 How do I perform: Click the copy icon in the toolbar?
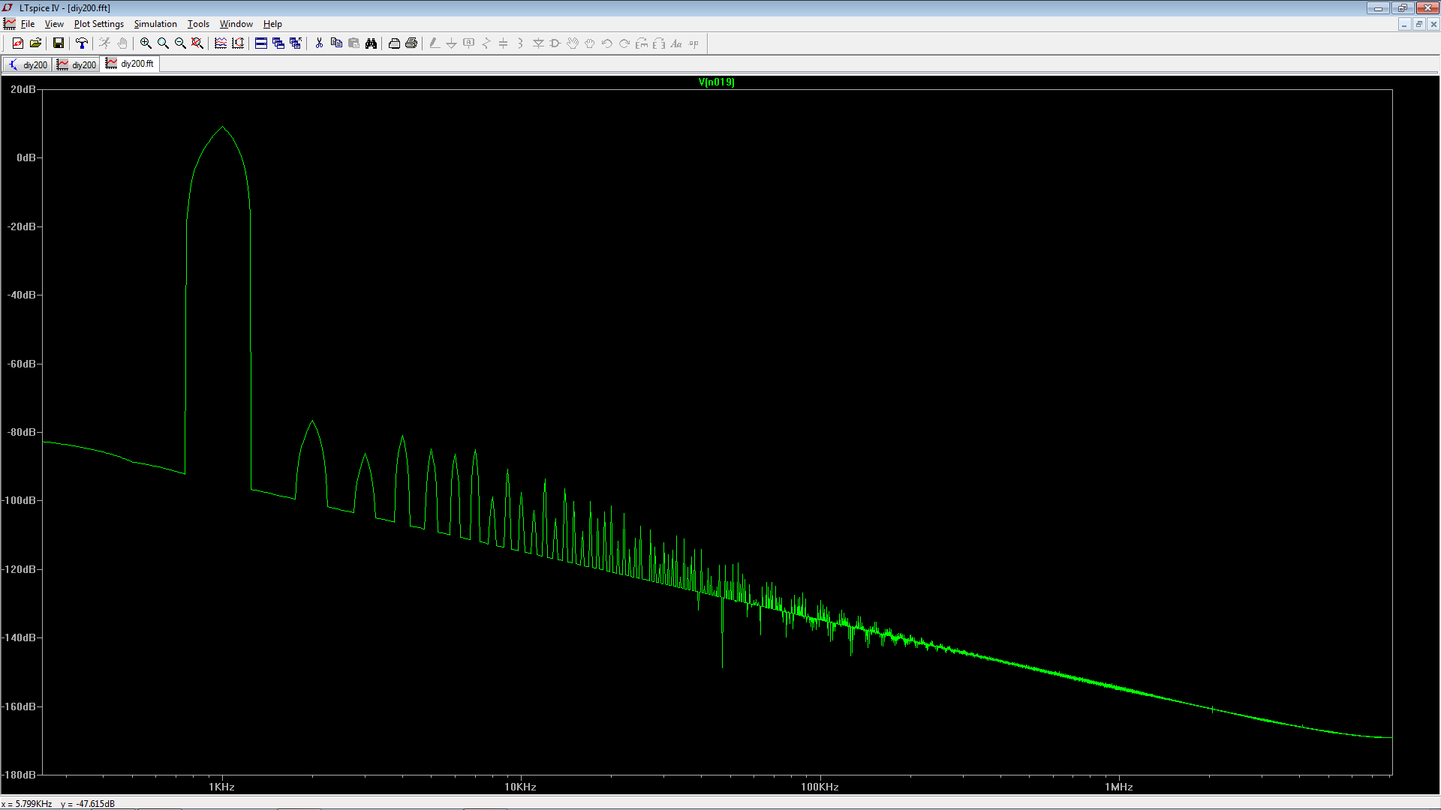[336, 43]
